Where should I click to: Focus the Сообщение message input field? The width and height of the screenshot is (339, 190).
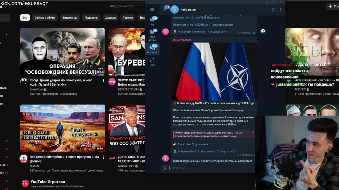pyautogui.click(x=211, y=168)
